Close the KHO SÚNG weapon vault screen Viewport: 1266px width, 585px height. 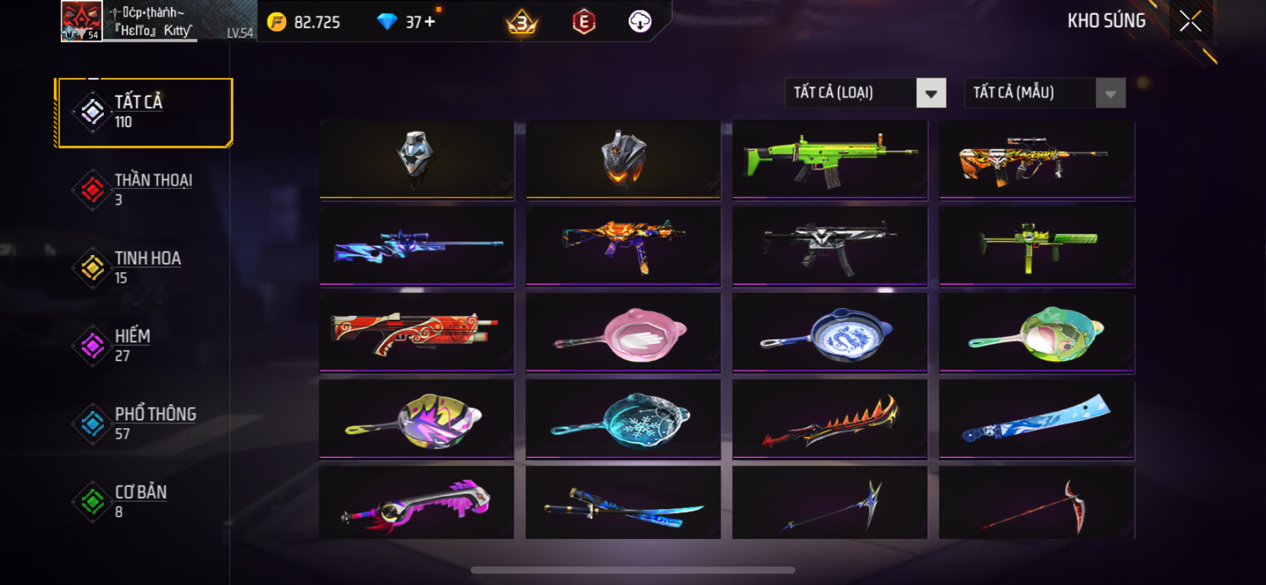pyautogui.click(x=1190, y=21)
